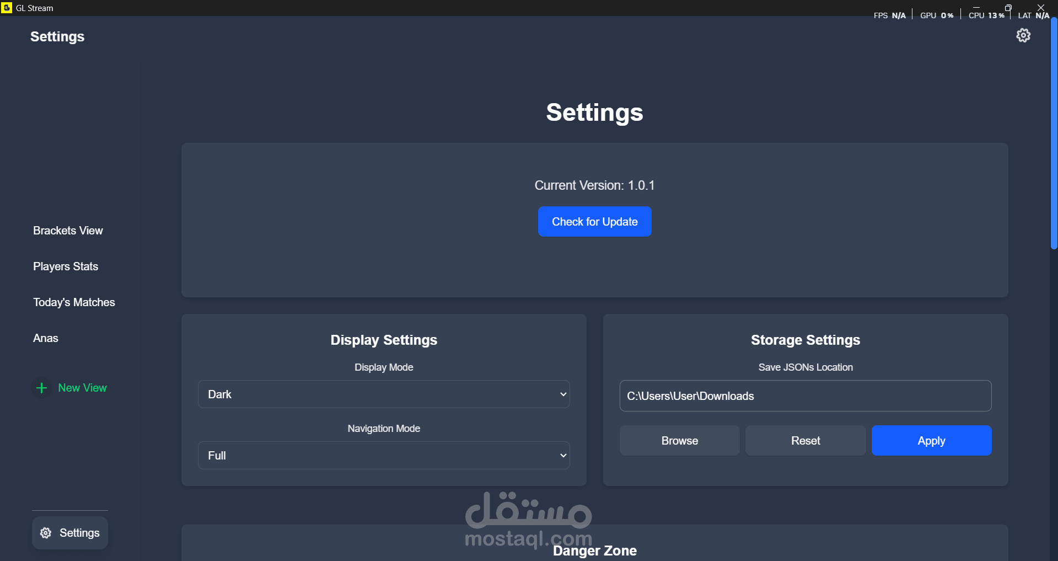Restore the GL Stream window

click(1008, 8)
